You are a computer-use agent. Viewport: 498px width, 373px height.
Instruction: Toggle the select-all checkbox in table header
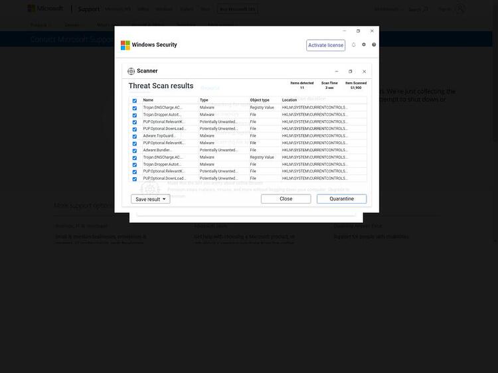(135, 101)
